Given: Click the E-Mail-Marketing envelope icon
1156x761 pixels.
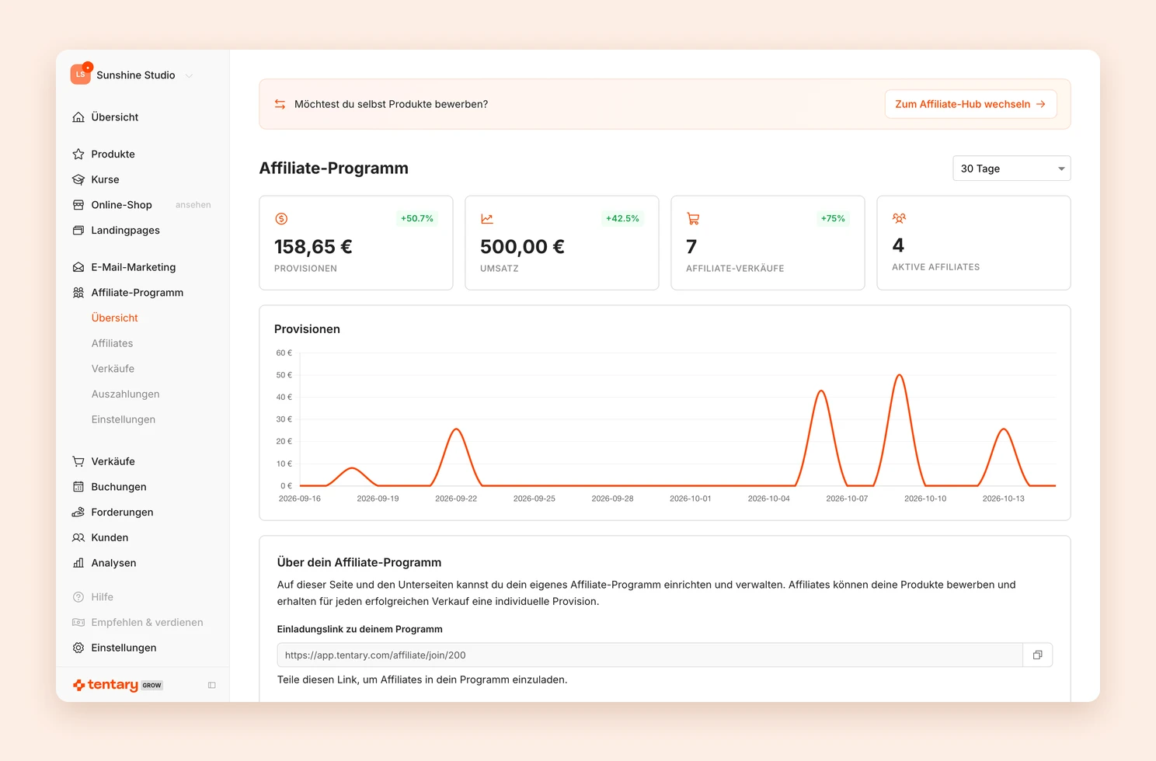Looking at the screenshot, I should click(x=78, y=267).
